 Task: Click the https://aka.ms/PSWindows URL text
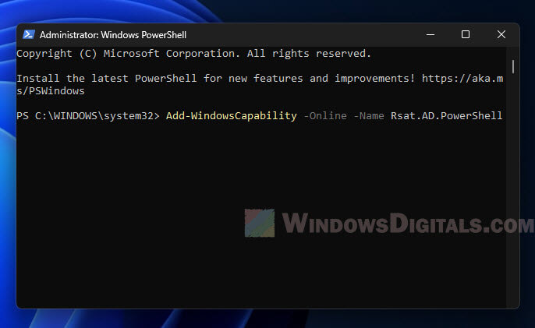[462, 79]
